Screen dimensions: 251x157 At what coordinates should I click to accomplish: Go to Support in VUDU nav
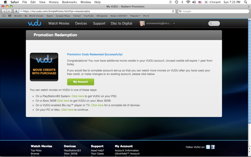click(x=99, y=24)
